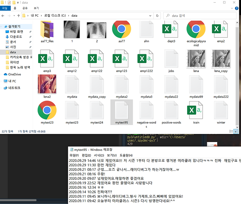Select the lena_copy image

point(221,61)
